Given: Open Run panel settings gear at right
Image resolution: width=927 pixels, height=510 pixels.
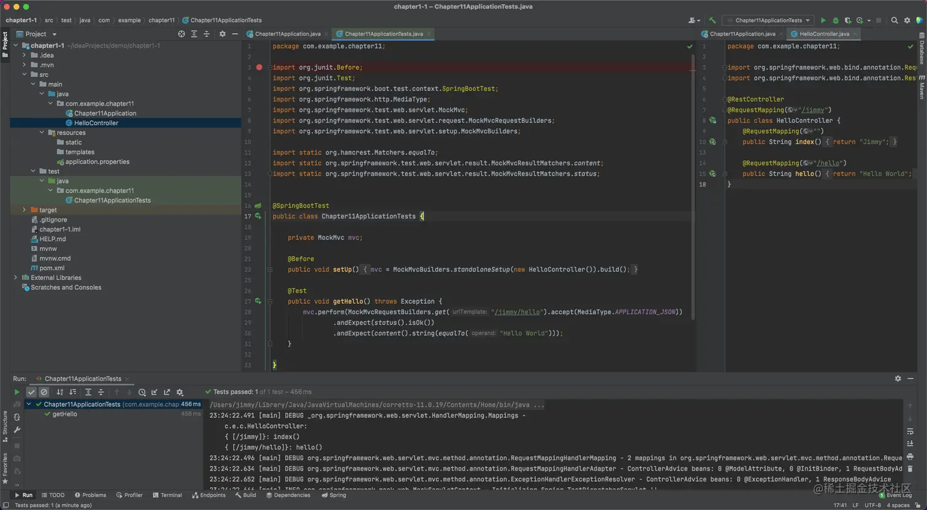Looking at the screenshot, I should tap(898, 379).
